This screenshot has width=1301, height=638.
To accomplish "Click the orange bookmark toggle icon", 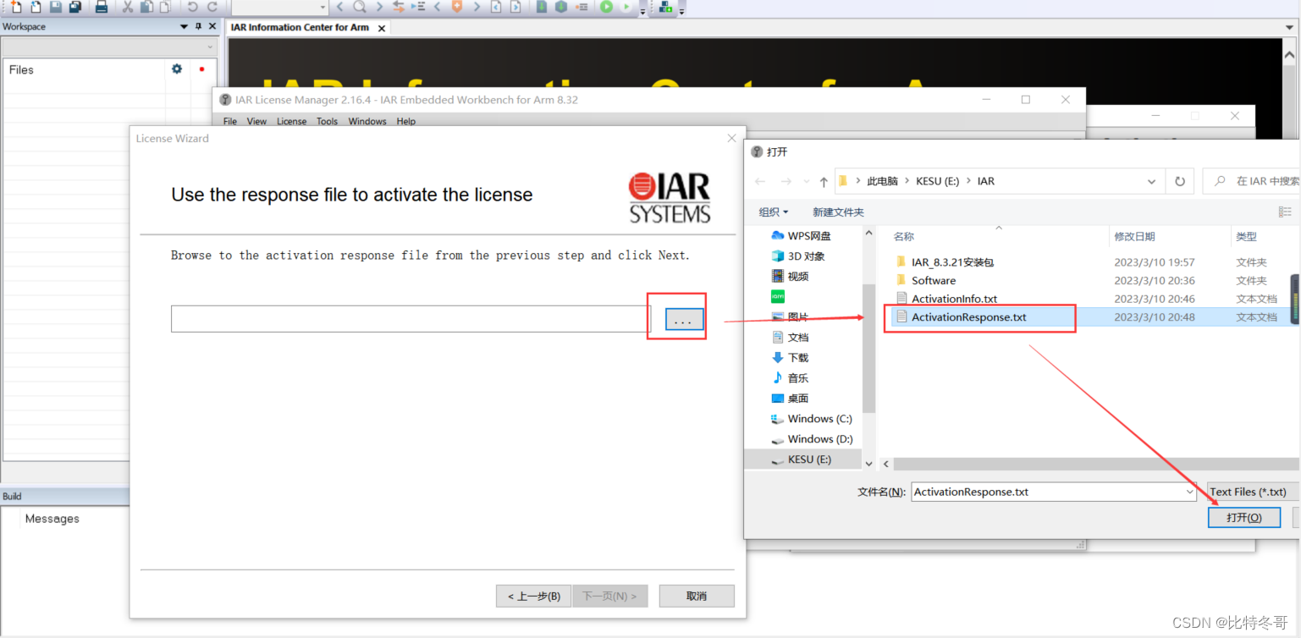I will click(x=457, y=7).
